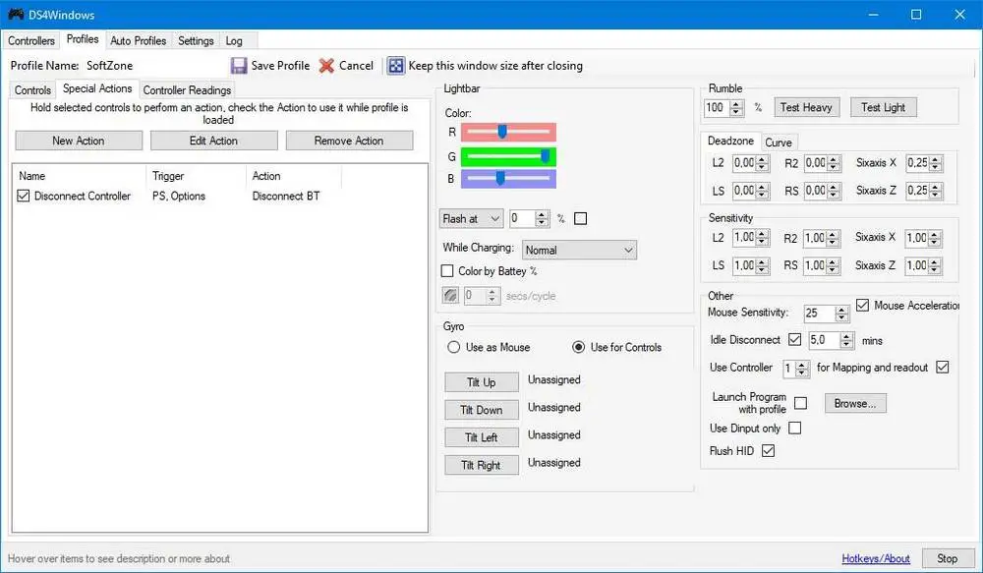
Task: Click the Tilt Right gyro button
Action: click(482, 465)
